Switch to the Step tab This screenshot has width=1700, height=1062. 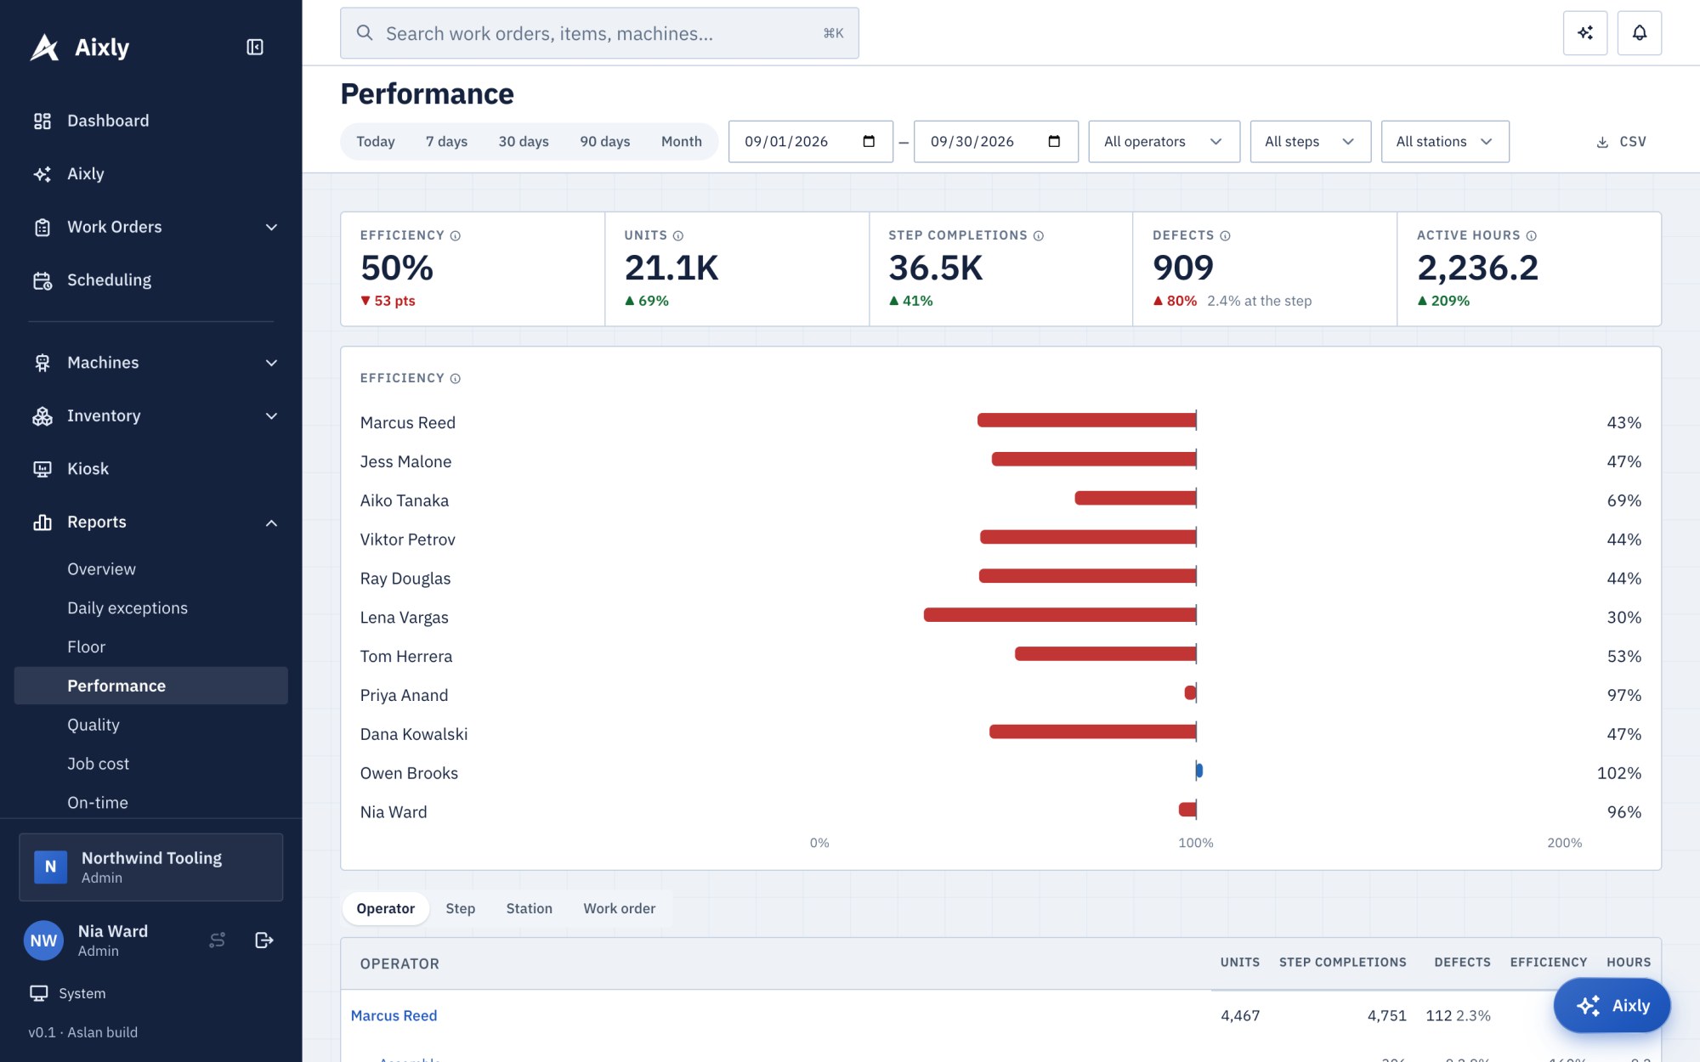point(461,908)
